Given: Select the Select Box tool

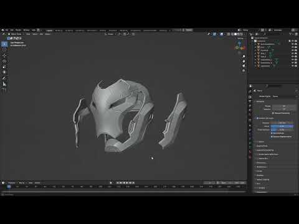Looking at the screenshot, I should pyautogui.click(x=4, y=44).
